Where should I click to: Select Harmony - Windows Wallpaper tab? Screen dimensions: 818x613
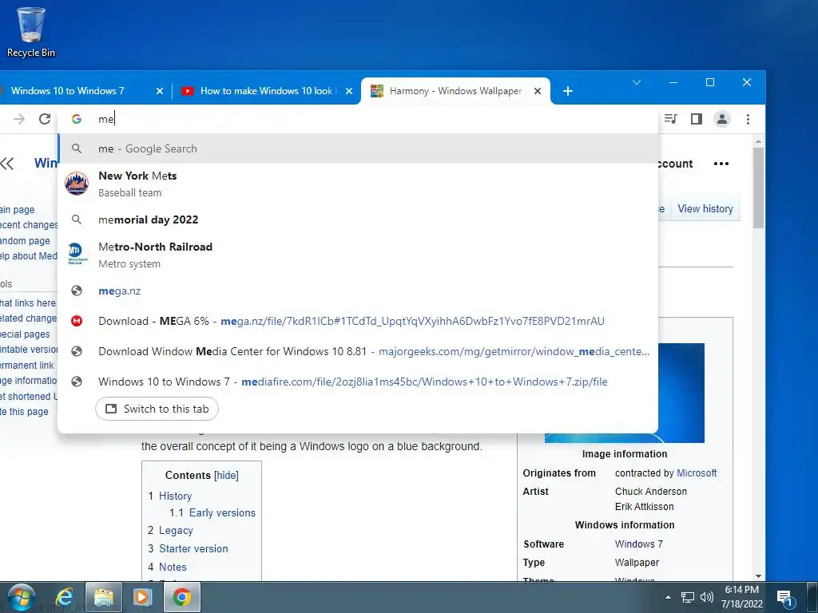455,91
